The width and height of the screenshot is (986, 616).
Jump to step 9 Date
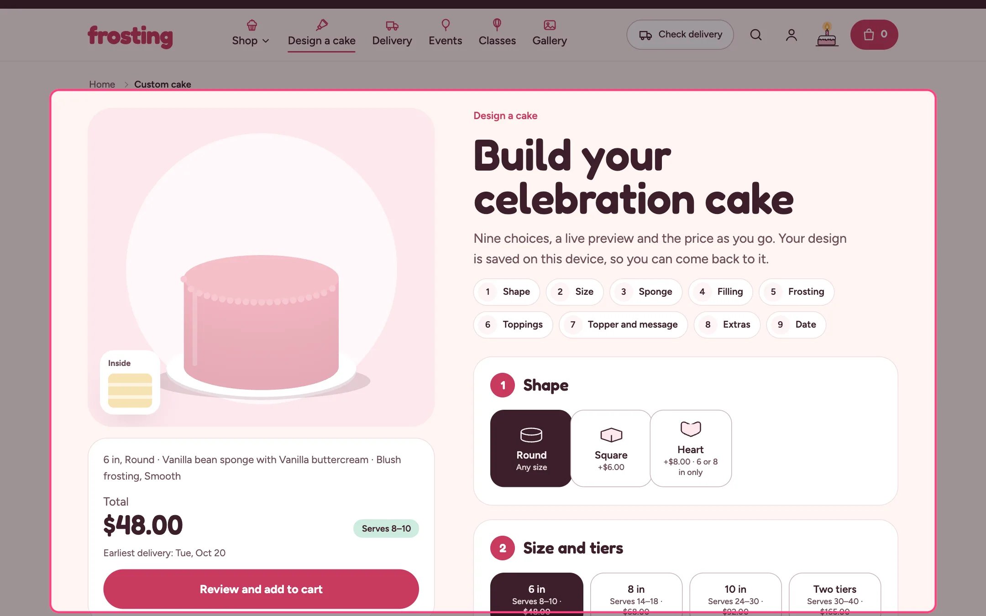click(x=796, y=325)
